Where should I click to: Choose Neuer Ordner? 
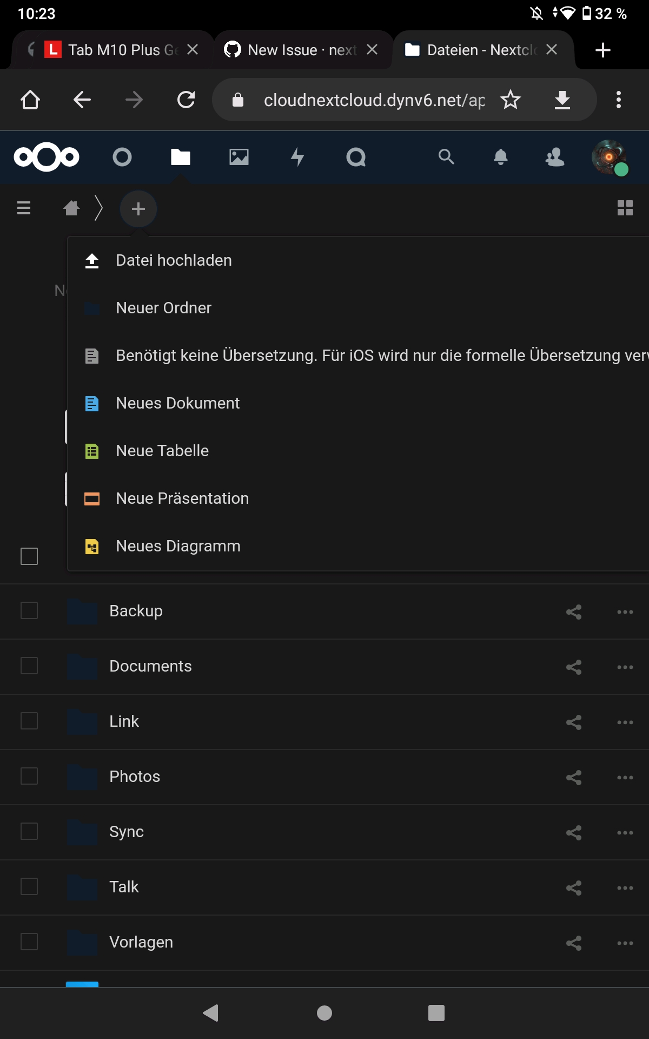click(x=358, y=308)
